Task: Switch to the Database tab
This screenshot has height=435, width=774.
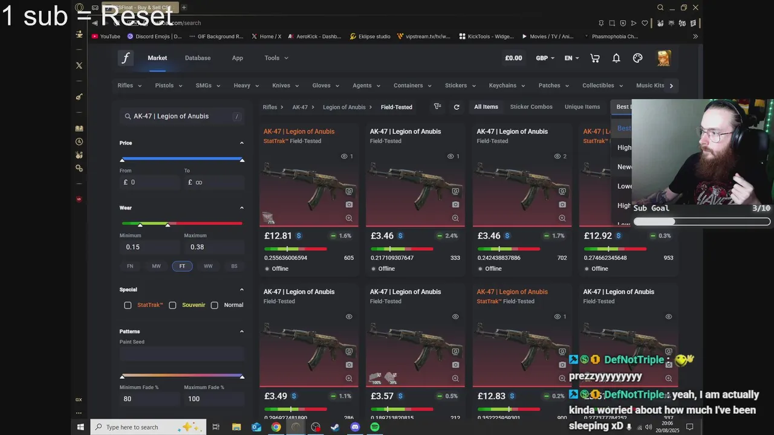Action: tap(198, 58)
